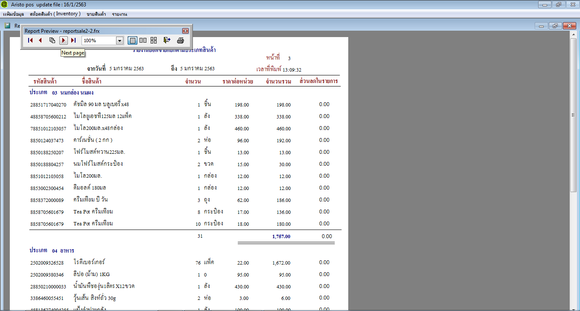Advance to the next report page
The image size is (580, 311).
(x=64, y=40)
